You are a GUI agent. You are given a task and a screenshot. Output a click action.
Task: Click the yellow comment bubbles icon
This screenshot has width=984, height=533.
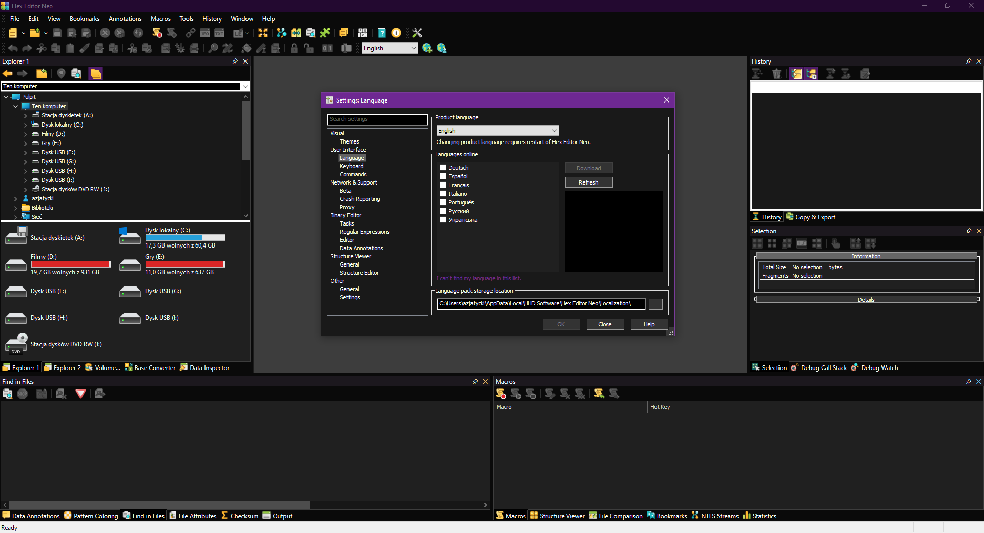click(344, 33)
